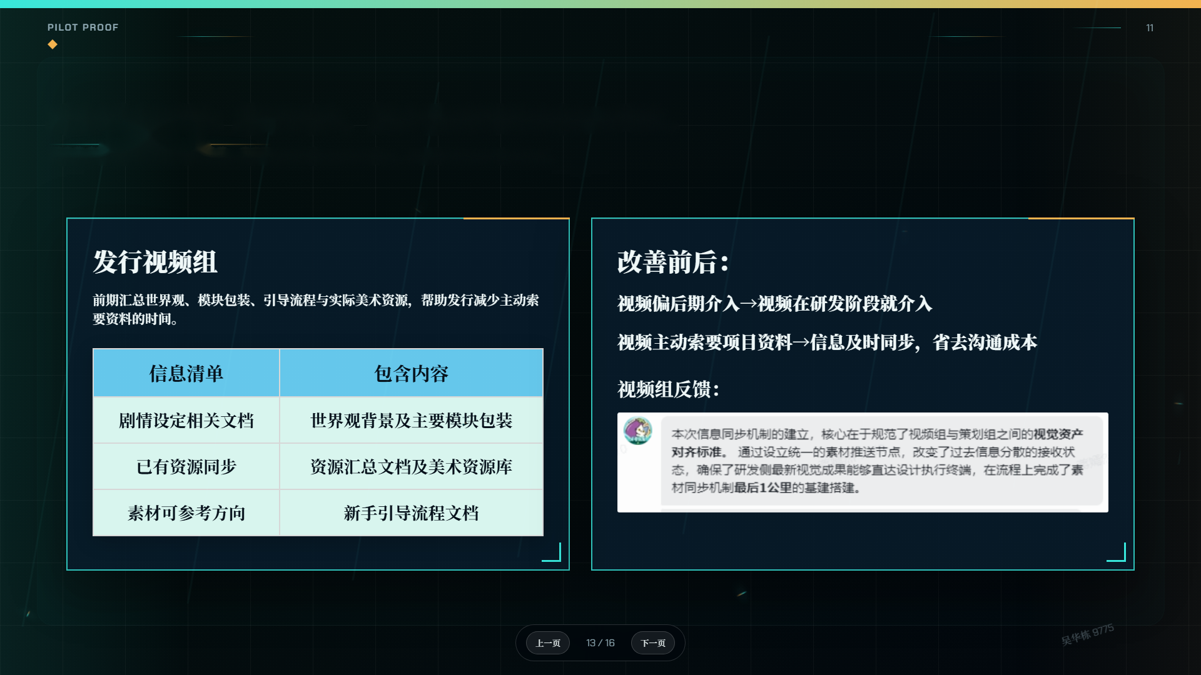Select the 信息清单 table header cell
1201x675 pixels.
coord(186,373)
